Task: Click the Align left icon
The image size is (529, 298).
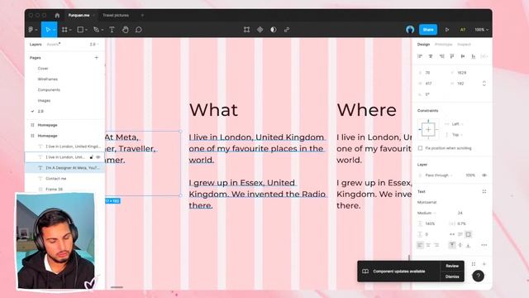Action: coord(420,56)
